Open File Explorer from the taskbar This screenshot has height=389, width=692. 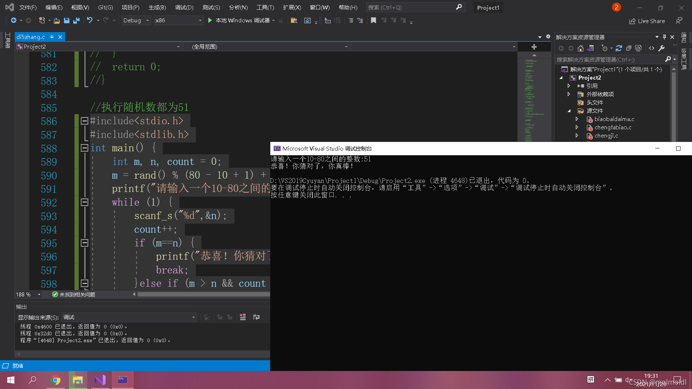(78, 380)
